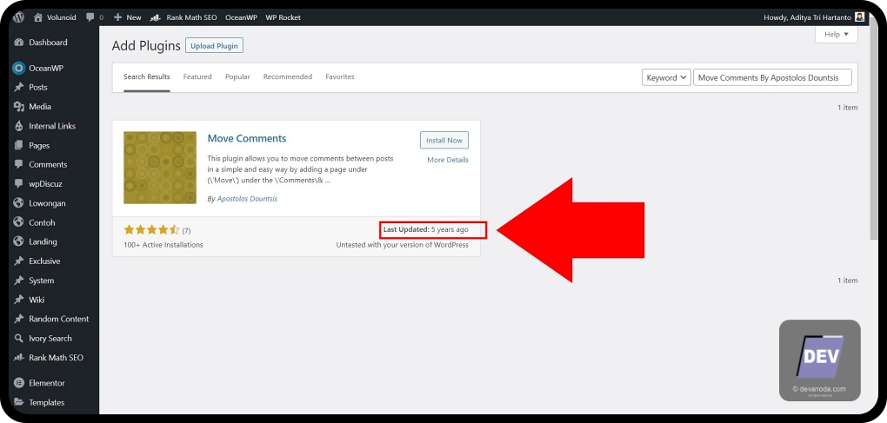Click the user avatar next to Howdy
Screen dimensions: 887x423
pyautogui.click(x=860, y=17)
